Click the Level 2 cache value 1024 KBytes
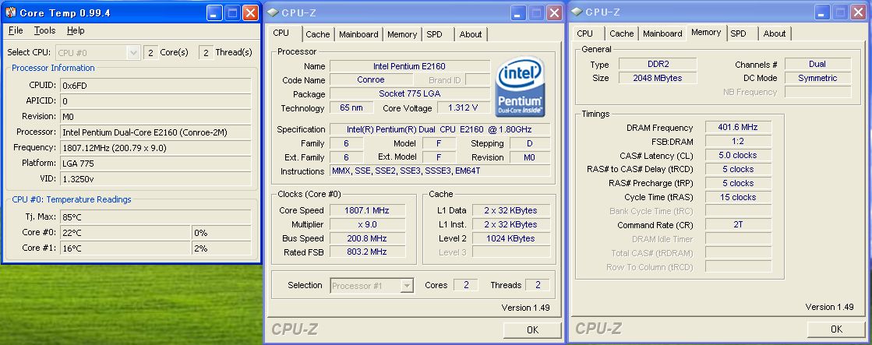This screenshot has width=872, height=345. [x=511, y=238]
